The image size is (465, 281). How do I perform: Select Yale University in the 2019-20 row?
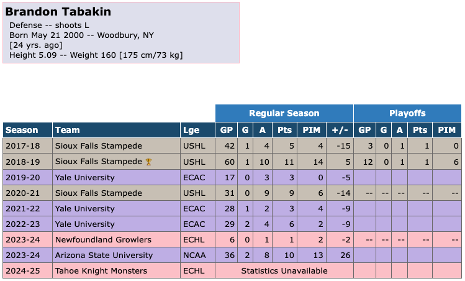pyautogui.click(x=85, y=177)
